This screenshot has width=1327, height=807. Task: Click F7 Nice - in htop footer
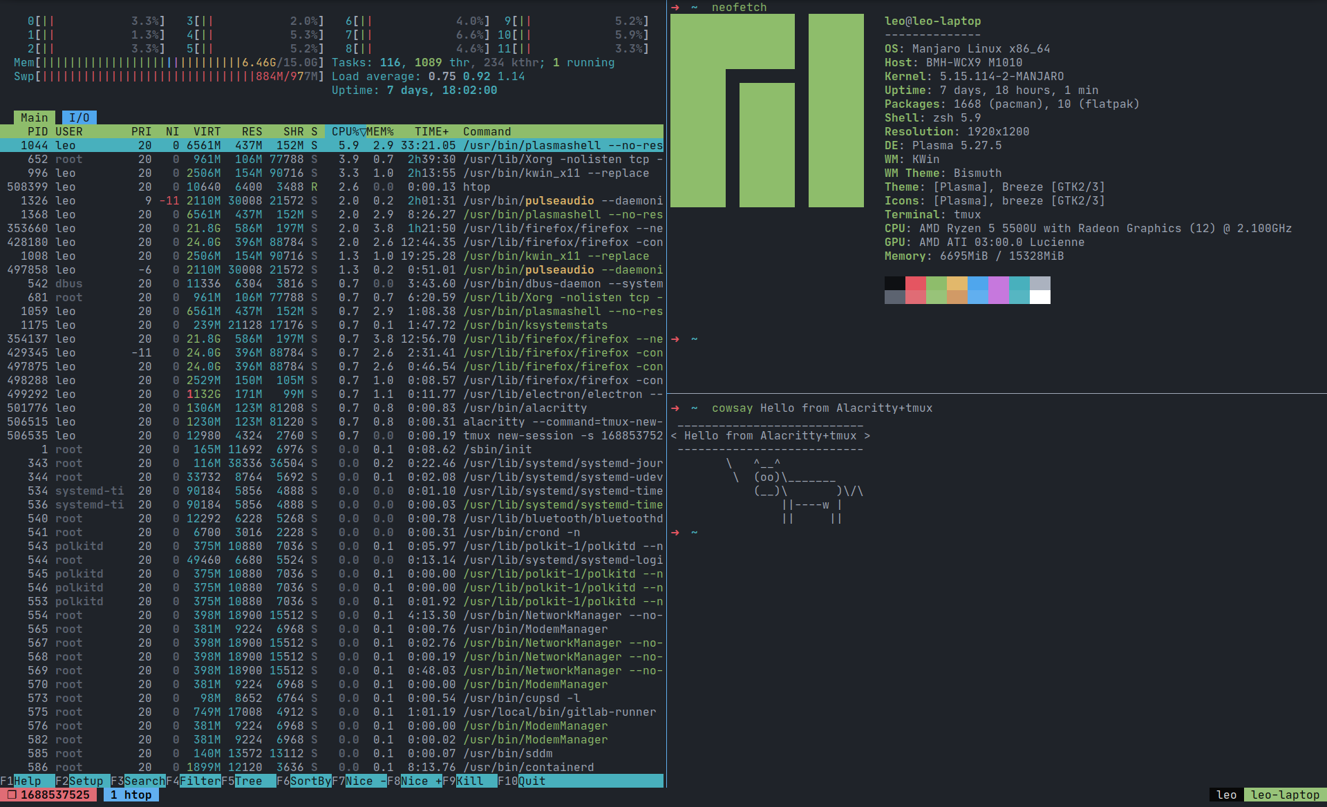coord(359,781)
